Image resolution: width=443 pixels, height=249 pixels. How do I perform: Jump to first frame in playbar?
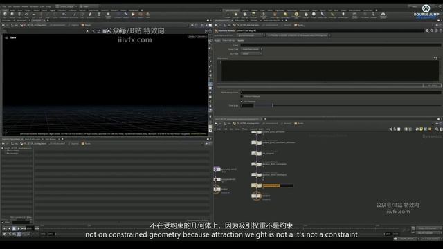tap(4, 228)
